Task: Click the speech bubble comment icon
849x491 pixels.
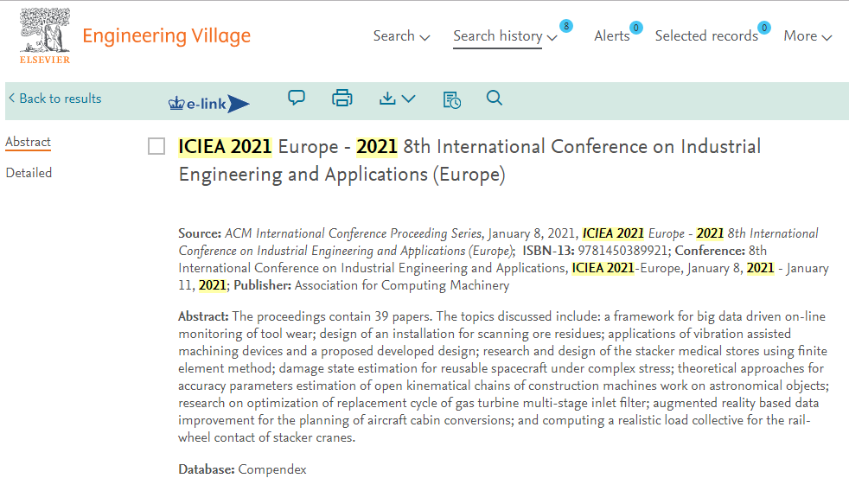Action: coord(297,98)
